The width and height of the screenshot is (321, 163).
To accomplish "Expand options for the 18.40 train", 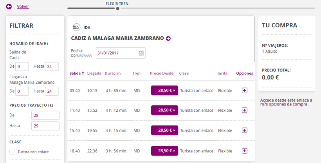I will point(245,150).
